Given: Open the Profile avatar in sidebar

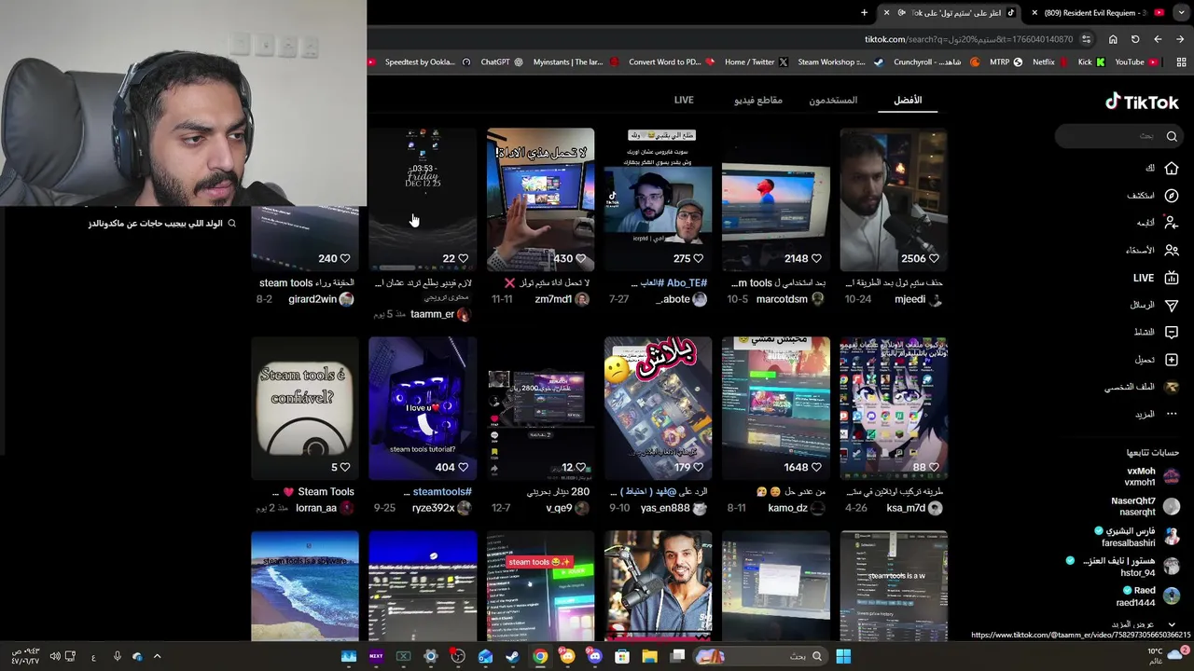Looking at the screenshot, I should click(x=1172, y=387).
